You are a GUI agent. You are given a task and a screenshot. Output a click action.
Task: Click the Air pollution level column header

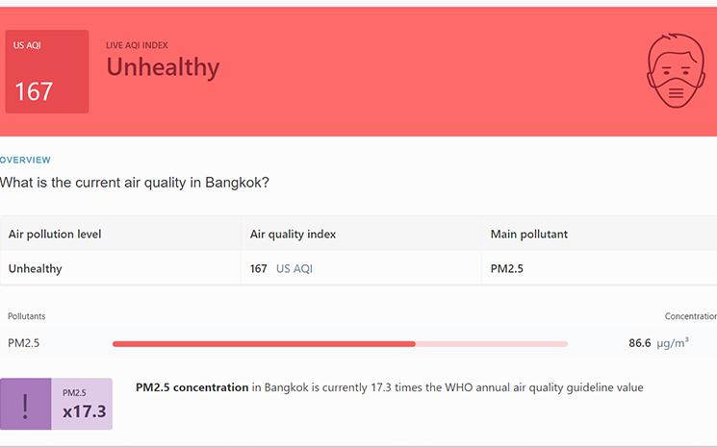[55, 234]
